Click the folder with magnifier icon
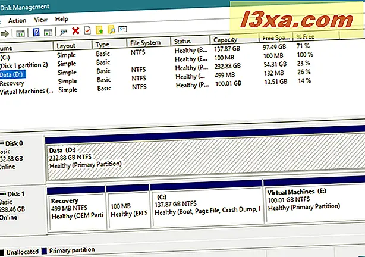 pyautogui.click(x=111, y=29)
